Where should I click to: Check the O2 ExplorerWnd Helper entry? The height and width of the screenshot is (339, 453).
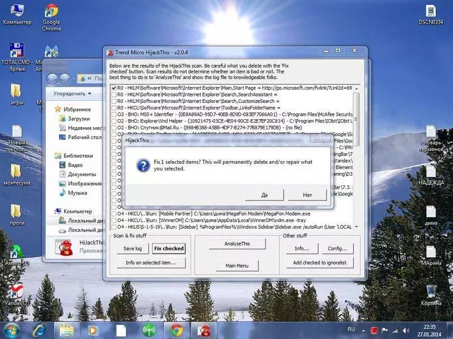[x=114, y=121]
